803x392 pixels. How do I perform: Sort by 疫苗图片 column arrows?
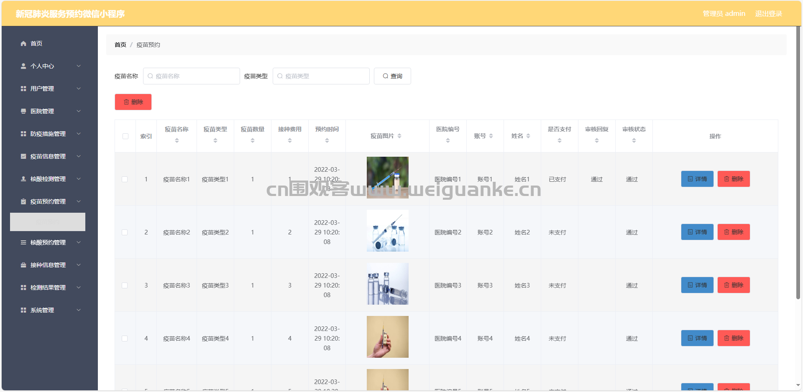click(x=399, y=136)
